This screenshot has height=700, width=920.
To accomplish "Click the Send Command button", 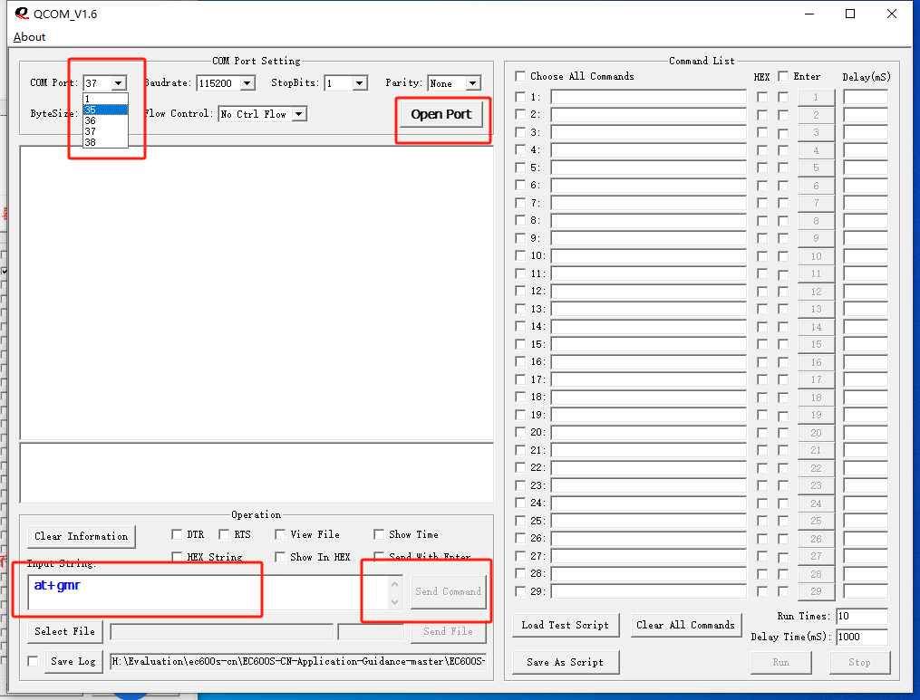I will tap(449, 591).
